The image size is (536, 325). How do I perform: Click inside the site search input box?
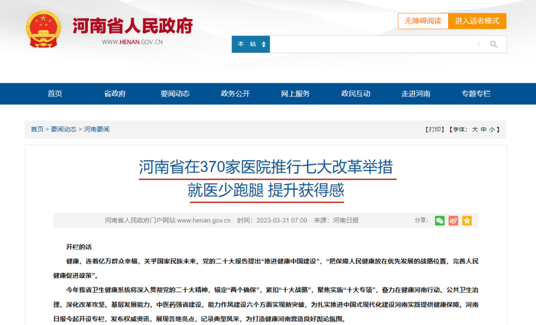pos(372,44)
